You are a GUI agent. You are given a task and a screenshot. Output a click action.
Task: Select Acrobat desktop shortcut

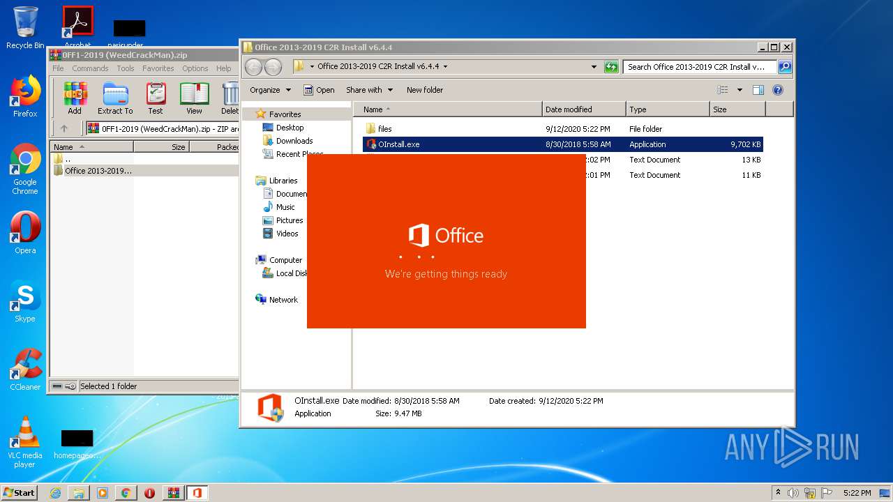point(77,26)
